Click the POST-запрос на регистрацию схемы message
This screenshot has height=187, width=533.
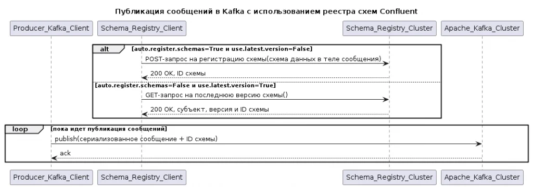[x=263, y=59]
